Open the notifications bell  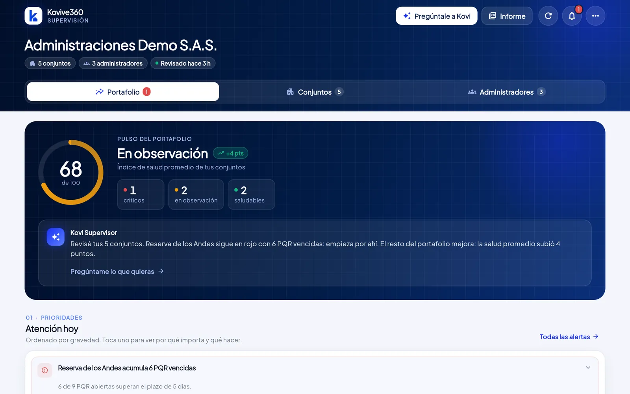tap(572, 16)
